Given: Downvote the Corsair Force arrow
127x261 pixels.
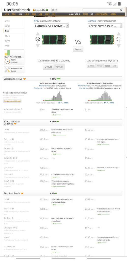Looking at the screenshot, I should coord(119,46).
